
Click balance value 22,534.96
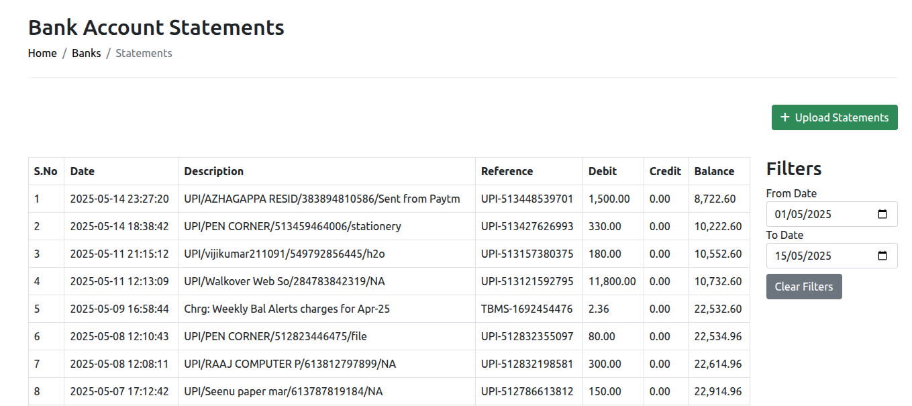(x=718, y=336)
